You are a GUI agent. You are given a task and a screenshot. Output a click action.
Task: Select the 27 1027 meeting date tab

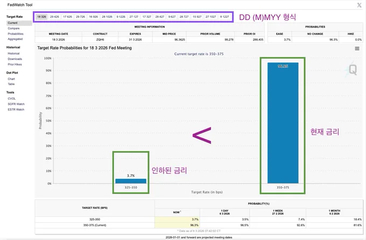211,17
